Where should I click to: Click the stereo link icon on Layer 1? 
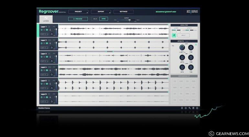(47, 30)
